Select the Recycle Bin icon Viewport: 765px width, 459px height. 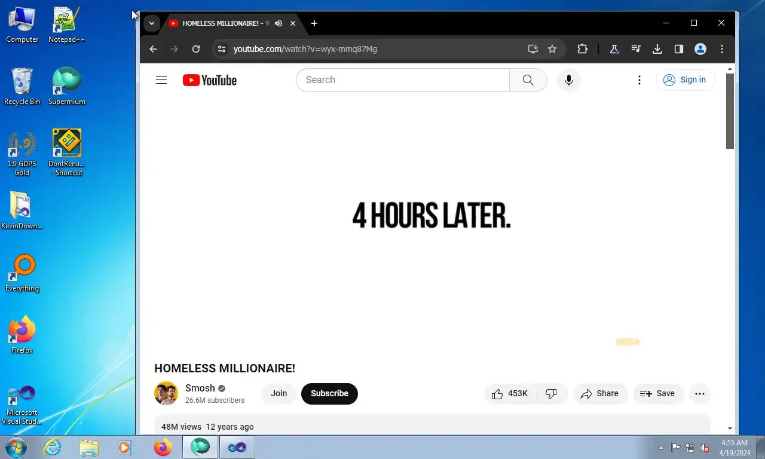tap(22, 87)
